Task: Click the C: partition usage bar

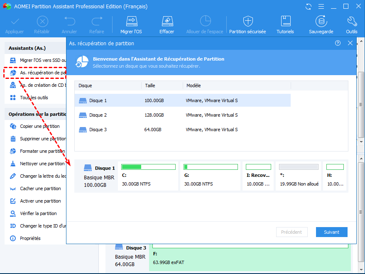Action: pyautogui.click(x=148, y=166)
